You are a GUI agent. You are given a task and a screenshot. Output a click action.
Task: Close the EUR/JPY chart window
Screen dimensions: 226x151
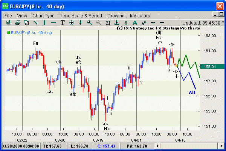pyautogui.click(x=220, y=6)
